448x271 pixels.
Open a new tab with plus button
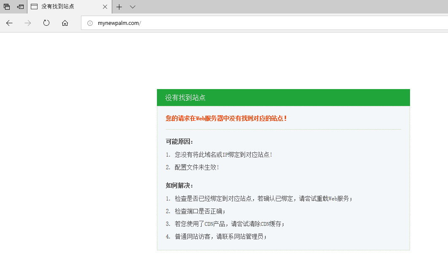click(119, 7)
